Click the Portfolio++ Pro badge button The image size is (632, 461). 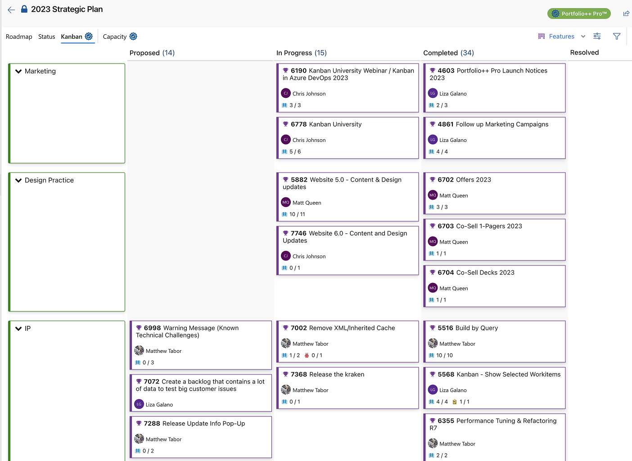click(x=578, y=14)
